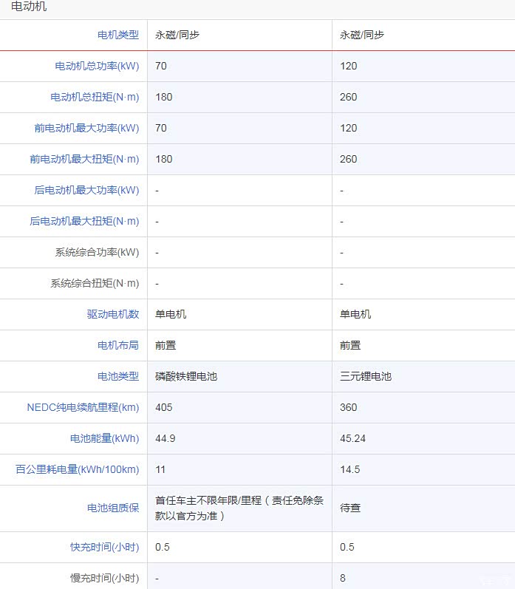Click the 电机类型 link
The image size is (515, 589).
tap(118, 35)
